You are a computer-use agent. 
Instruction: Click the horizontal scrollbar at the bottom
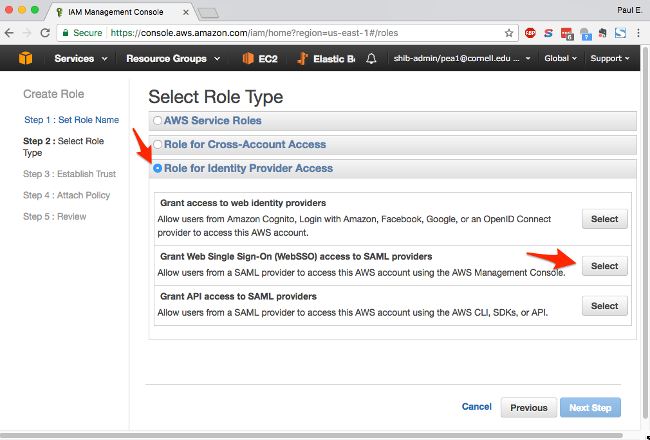click(x=311, y=435)
